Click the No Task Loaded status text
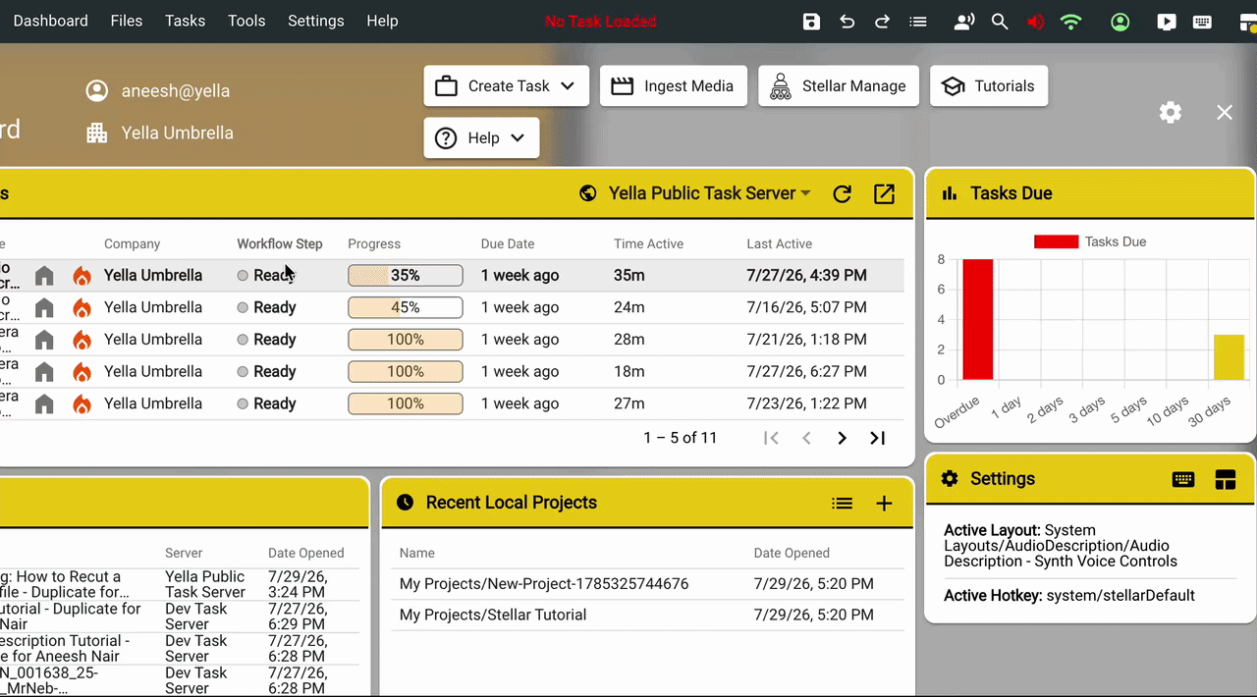The height and width of the screenshot is (697, 1257). (x=601, y=21)
